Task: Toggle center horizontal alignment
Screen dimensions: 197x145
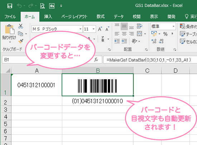Action: 124,34
